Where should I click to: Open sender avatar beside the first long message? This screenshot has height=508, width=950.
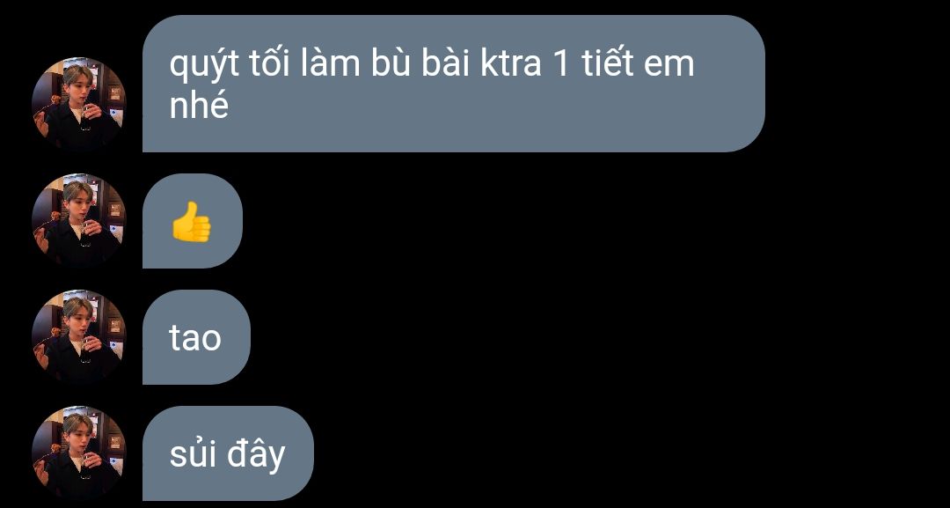(x=79, y=104)
